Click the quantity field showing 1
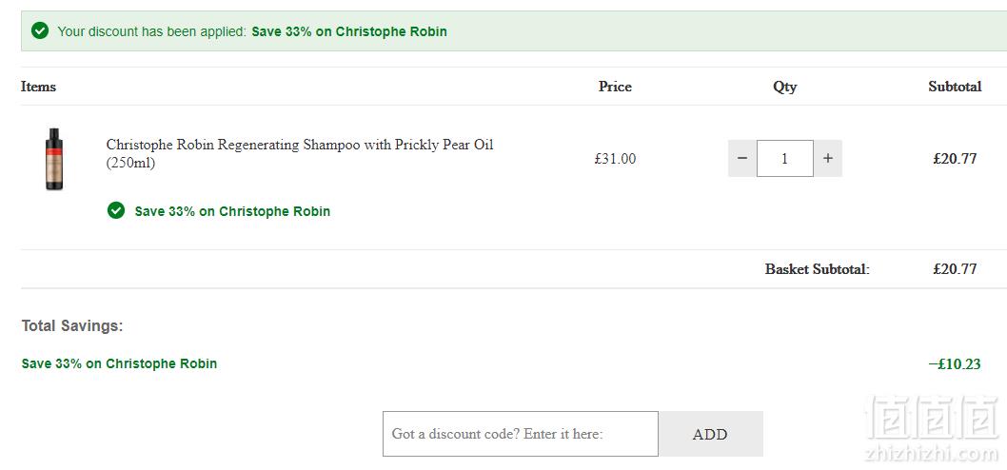 tap(785, 158)
